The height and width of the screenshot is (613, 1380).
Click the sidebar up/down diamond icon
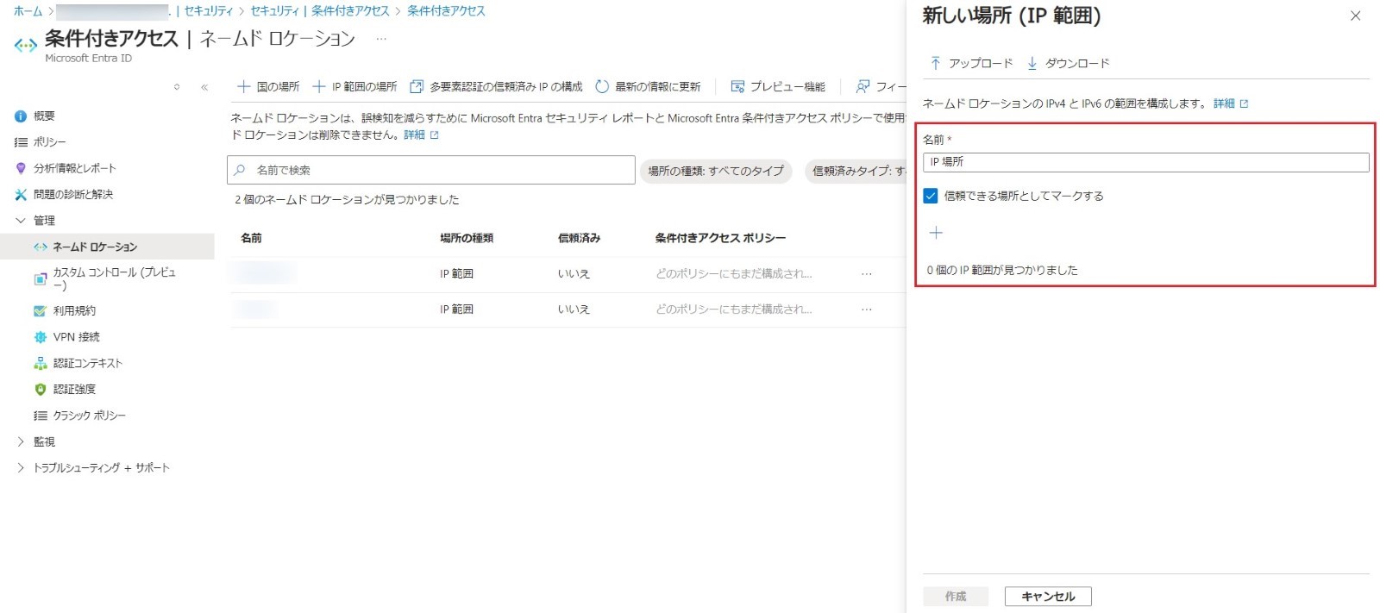(x=177, y=87)
